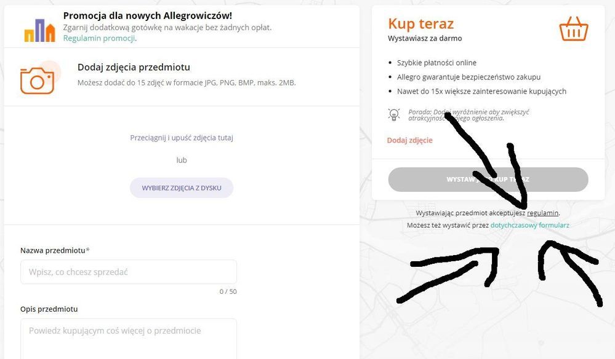Click the Porada tip text
This screenshot has width=615, height=359.
click(x=468, y=115)
